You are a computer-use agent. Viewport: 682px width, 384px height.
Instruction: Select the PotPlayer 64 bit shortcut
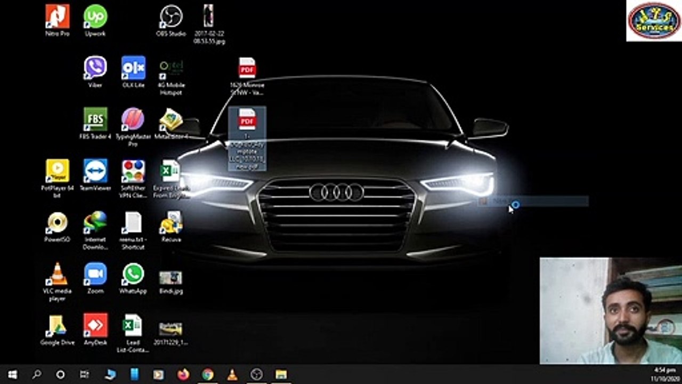[57, 179]
